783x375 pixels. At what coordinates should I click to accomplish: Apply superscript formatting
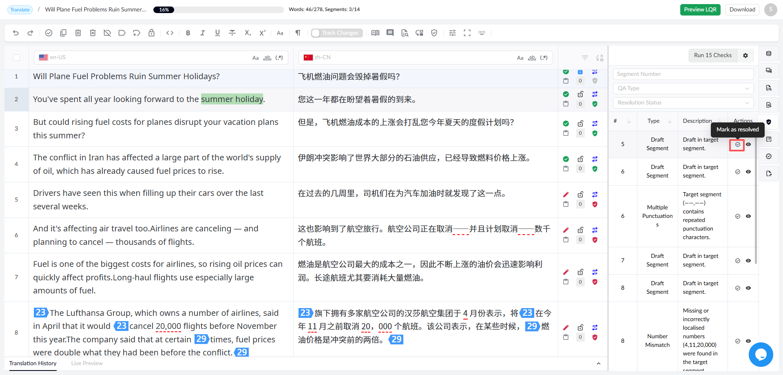pyautogui.click(x=262, y=33)
